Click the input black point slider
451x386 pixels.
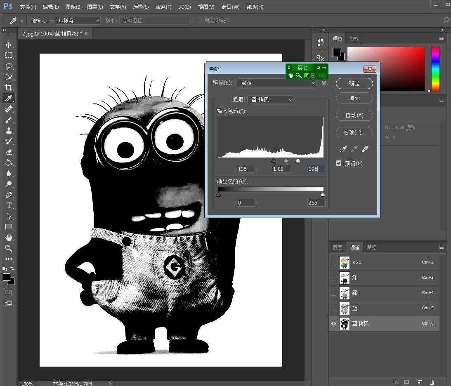point(274,161)
